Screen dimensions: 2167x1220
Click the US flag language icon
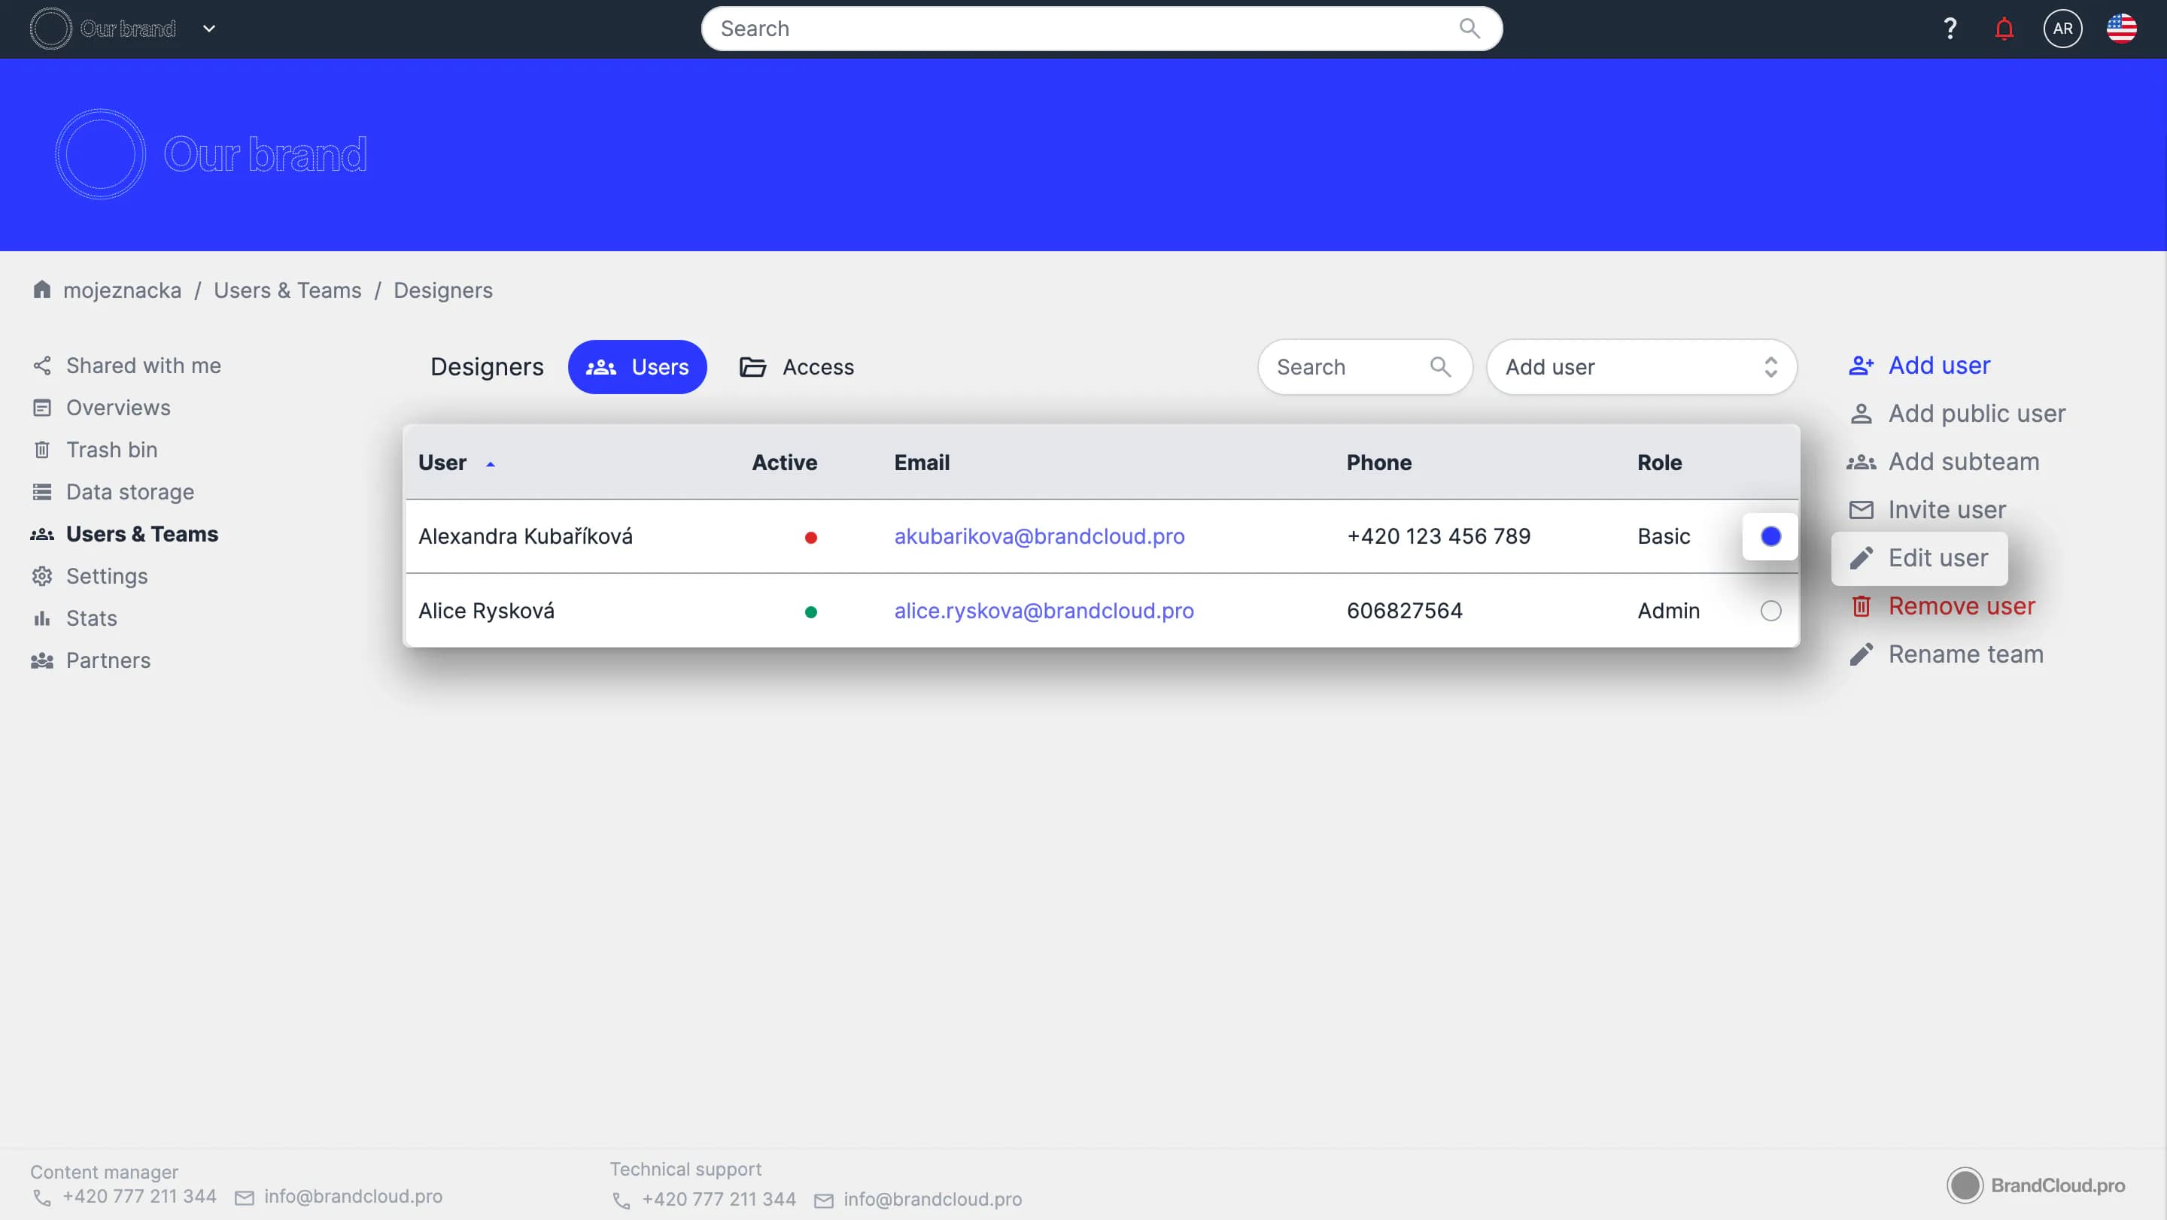pyautogui.click(x=2121, y=29)
